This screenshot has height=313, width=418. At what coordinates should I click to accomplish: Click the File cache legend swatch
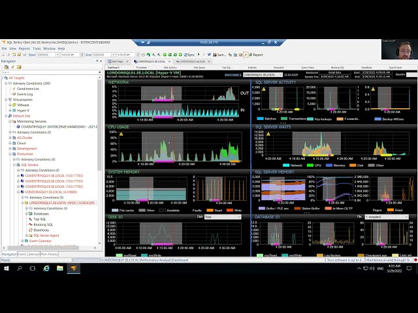point(115,210)
